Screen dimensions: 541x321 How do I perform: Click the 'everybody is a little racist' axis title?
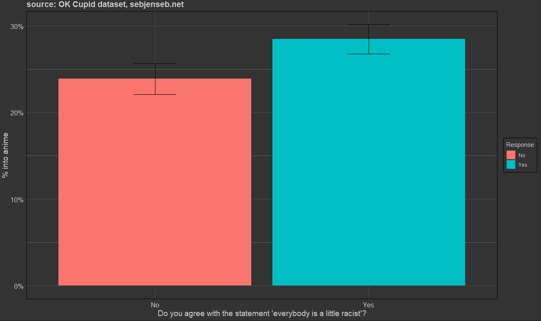pyautogui.click(x=262, y=314)
